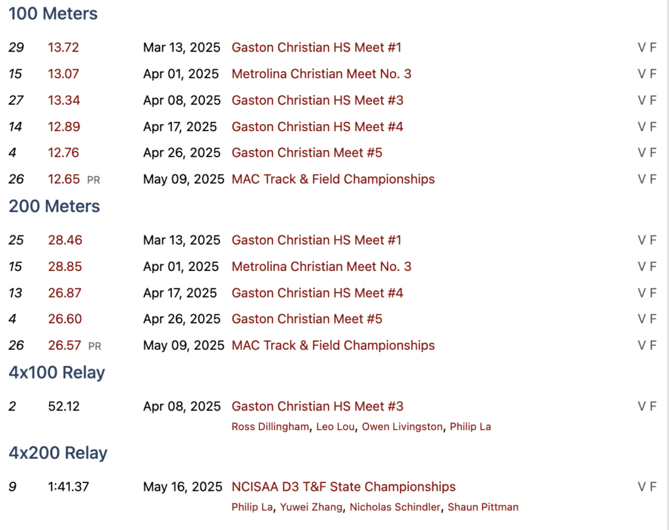Open NCISAA D3 T&F State Championships meet
Screen dimensions: 669x530
tap(343, 487)
